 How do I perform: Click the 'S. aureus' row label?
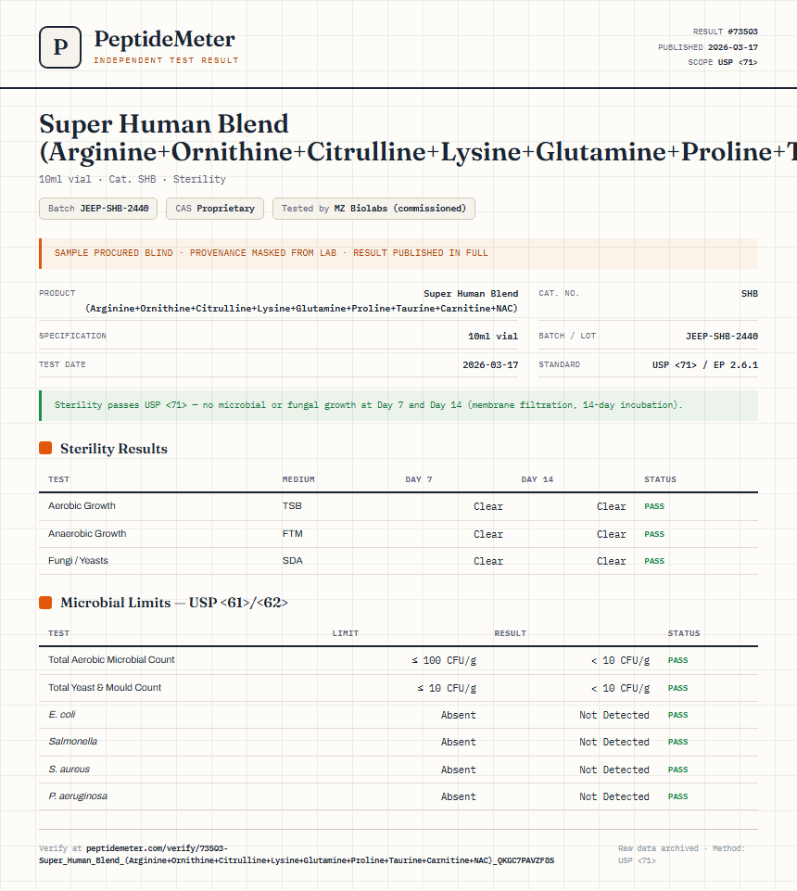pyautogui.click(x=69, y=769)
